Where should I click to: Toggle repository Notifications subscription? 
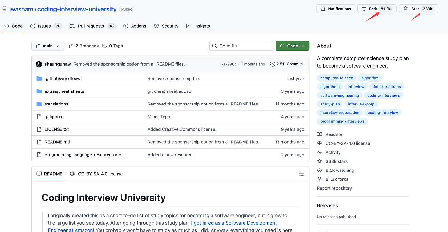click(336, 9)
